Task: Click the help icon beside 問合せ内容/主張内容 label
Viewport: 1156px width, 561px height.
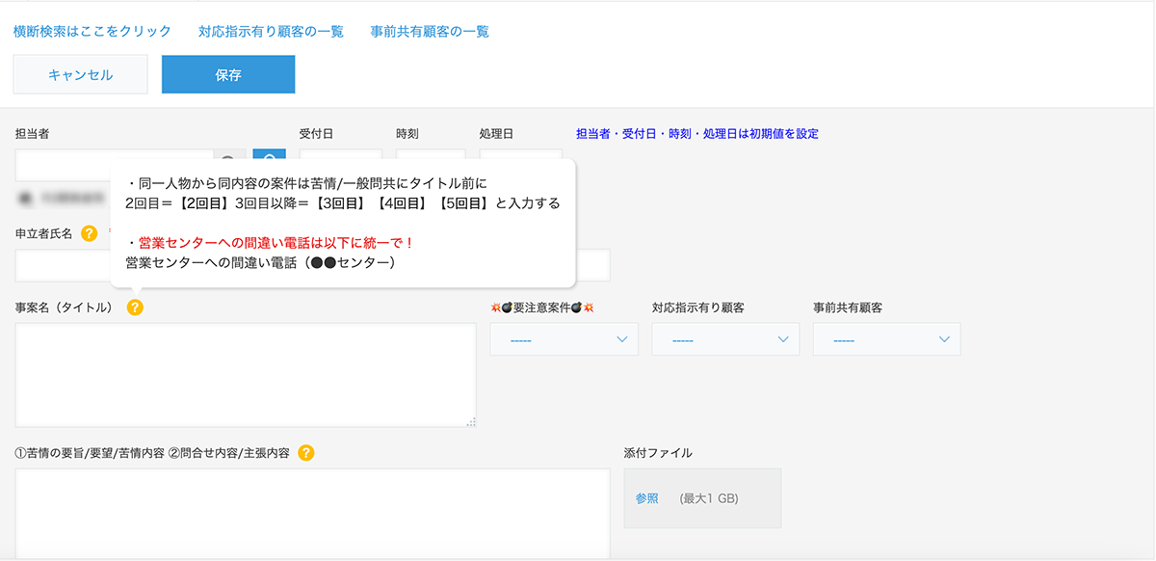Action: [306, 452]
